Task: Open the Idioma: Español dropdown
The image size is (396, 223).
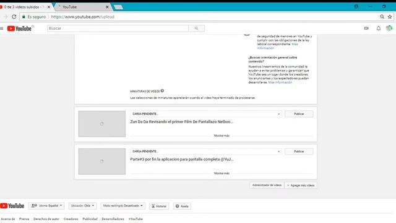Action: (46, 206)
